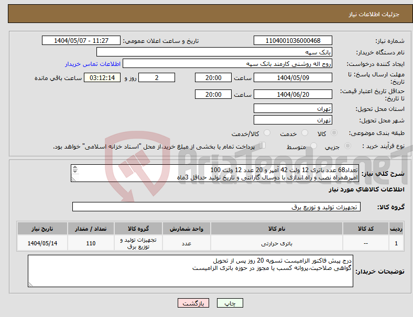Screen dimensions: 413x317
Task: Select the جزیی purchase type radio
Action: coord(347,145)
